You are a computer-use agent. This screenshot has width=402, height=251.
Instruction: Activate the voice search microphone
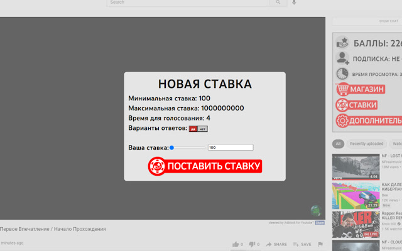pyautogui.click(x=294, y=3)
